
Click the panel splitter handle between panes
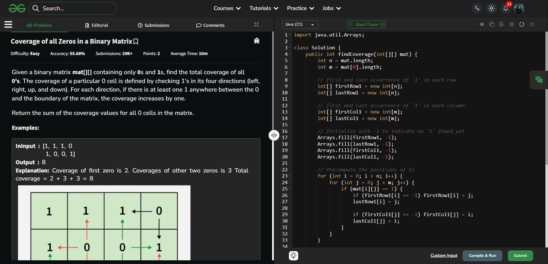pos(274,135)
